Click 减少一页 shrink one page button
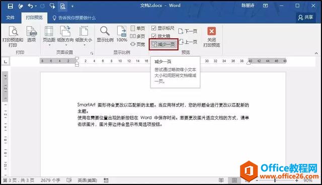The height and width of the screenshot is (185, 322). pos(164,44)
